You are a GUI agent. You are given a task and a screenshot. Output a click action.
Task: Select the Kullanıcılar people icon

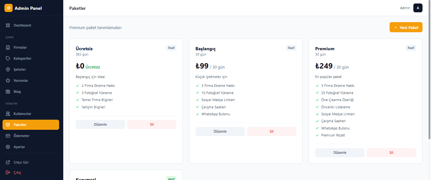click(x=8, y=114)
